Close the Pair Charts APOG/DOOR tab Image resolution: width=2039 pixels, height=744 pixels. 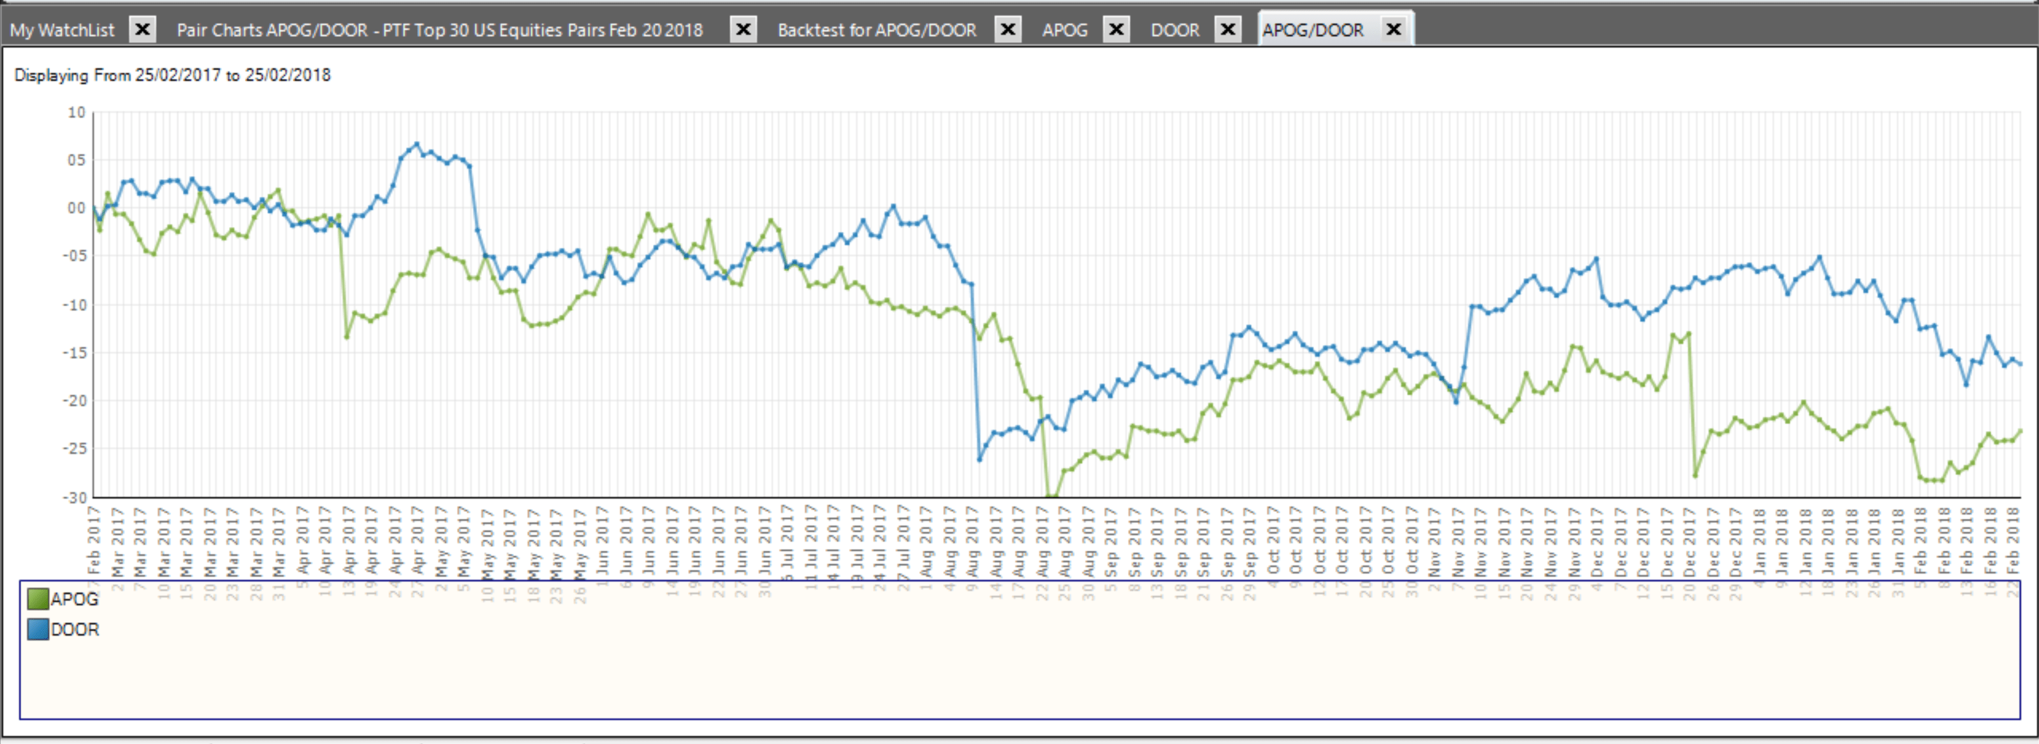click(x=743, y=30)
